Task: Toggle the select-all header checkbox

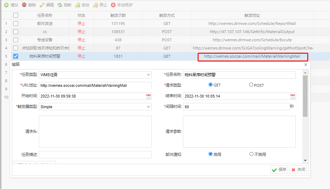Action: [x=16, y=15]
